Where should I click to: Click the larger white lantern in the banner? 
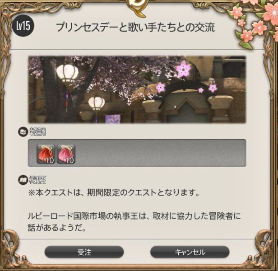tap(67, 74)
